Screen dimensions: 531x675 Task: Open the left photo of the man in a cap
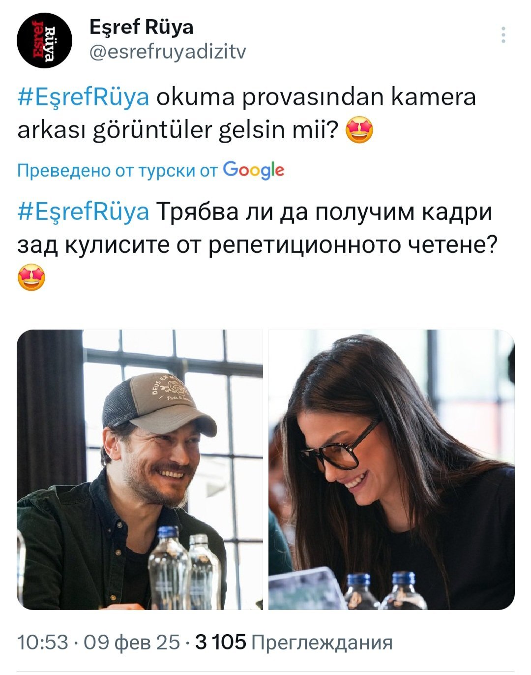pyautogui.click(x=140, y=470)
